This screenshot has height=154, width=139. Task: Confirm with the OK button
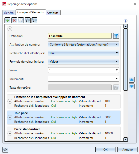pyautogui.click(x=105, y=149)
